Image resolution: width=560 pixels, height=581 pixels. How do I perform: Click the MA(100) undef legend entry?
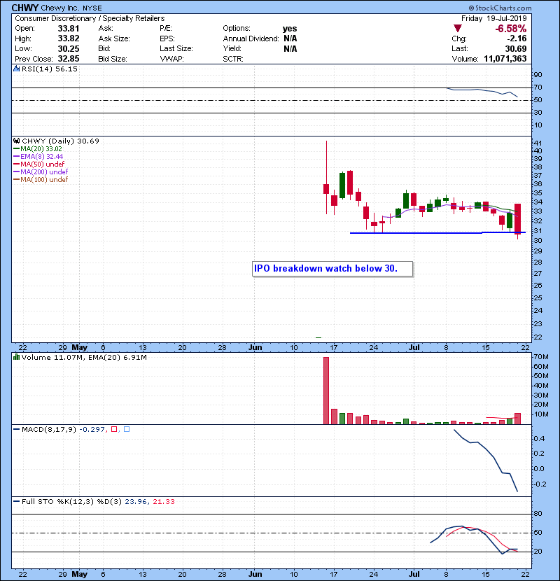pyautogui.click(x=44, y=180)
